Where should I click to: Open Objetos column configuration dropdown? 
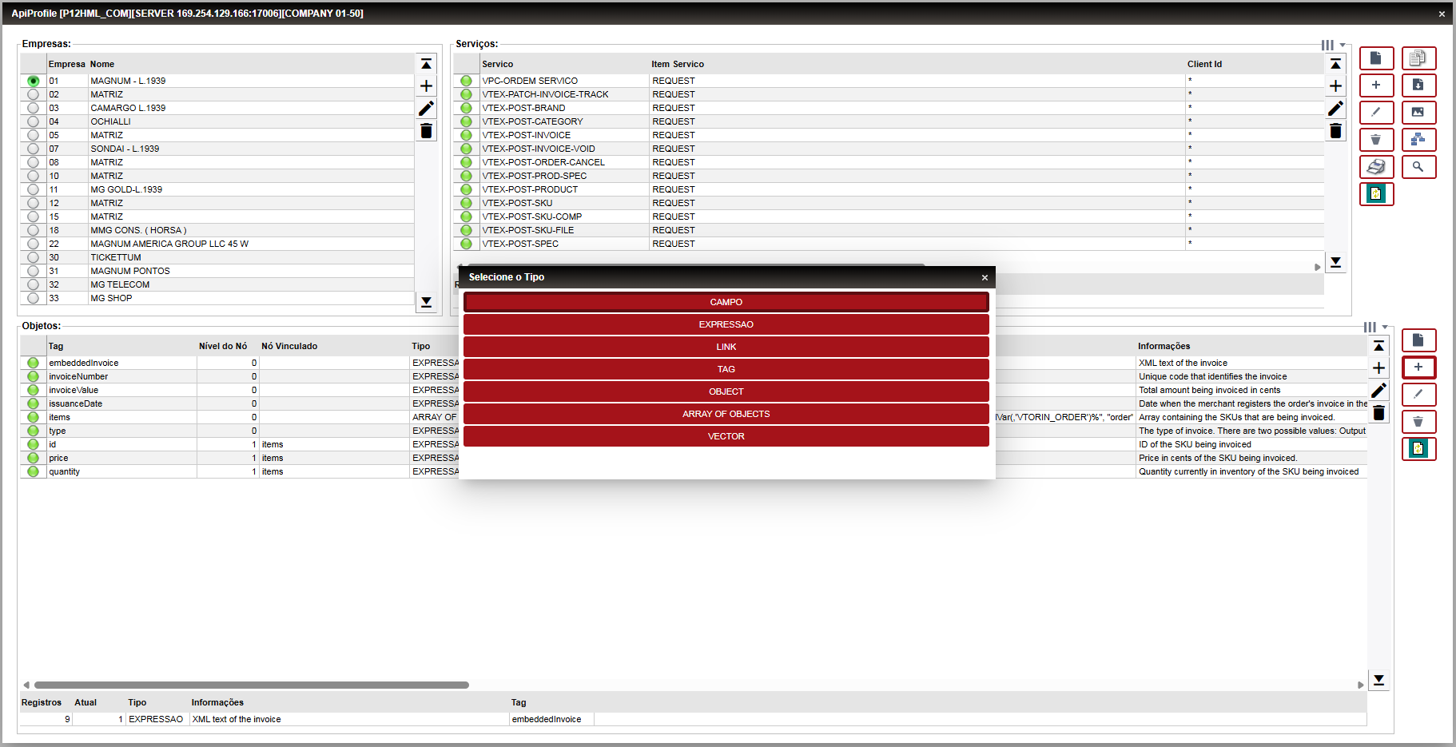coord(1376,328)
